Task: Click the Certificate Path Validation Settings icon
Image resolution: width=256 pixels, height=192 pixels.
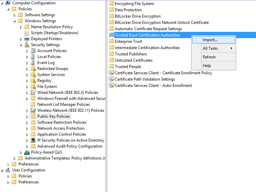Action: pos(111,79)
